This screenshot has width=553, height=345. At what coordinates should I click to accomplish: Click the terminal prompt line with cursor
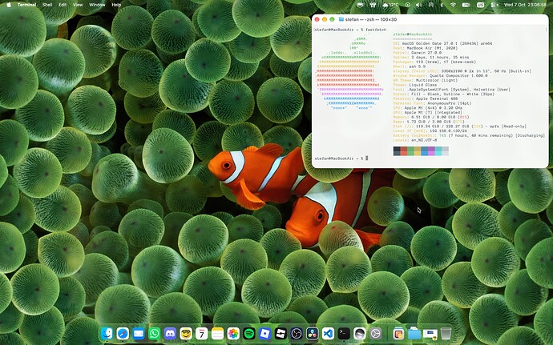point(341,158)
